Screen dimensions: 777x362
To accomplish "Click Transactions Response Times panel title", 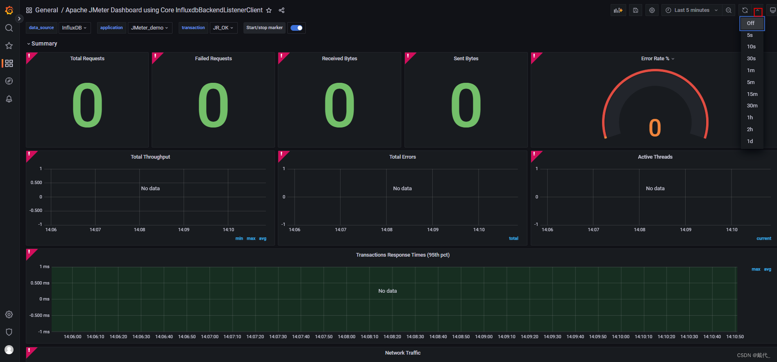I will pos(403,255).
